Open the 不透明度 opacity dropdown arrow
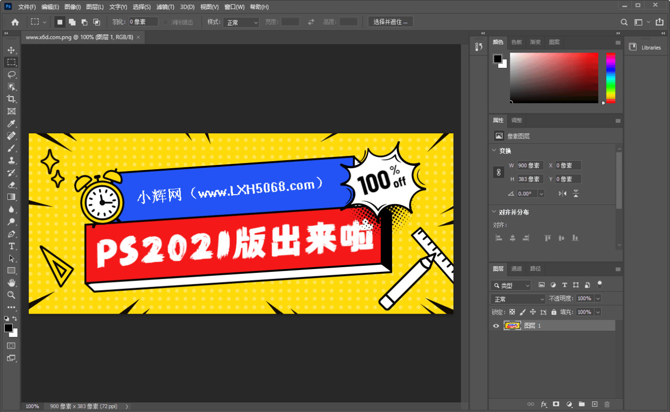The image size is (670, 412). [597, 298]
